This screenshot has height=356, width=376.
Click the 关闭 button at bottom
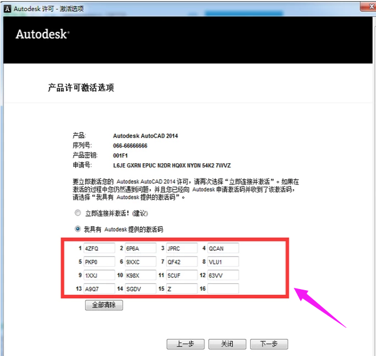227,344
